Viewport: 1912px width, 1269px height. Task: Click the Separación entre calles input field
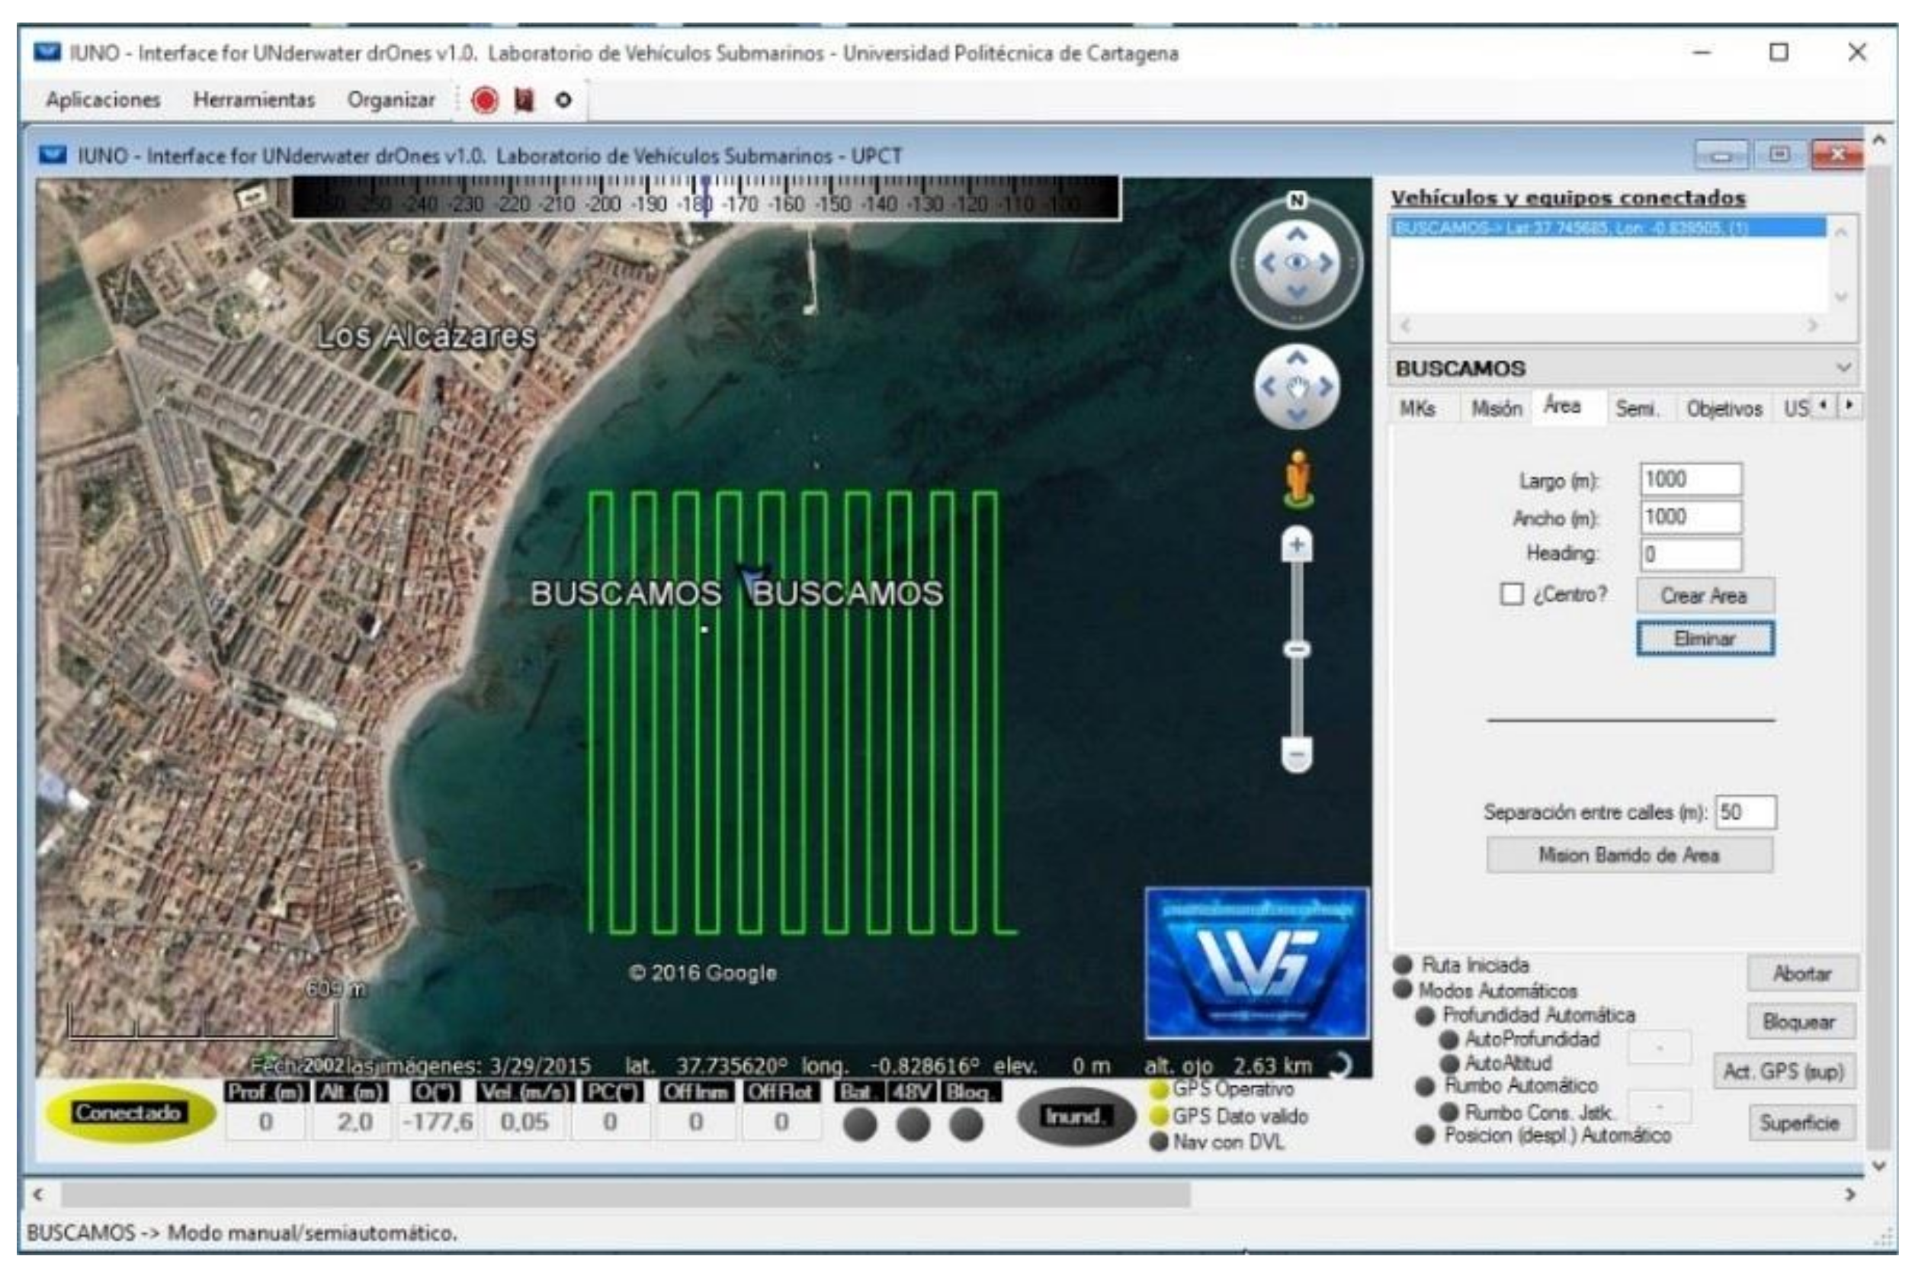1745,812
